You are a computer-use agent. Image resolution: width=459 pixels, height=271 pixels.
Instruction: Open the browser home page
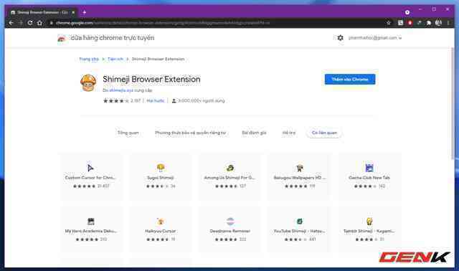[x=39, y=22]
